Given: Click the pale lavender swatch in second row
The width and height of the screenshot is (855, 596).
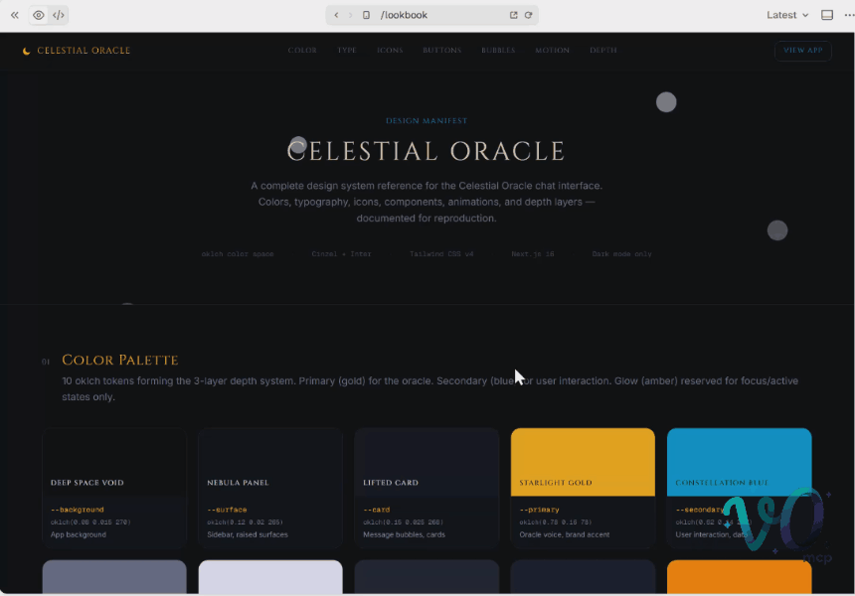Looking at the screenshot, I should (x=270, y=576).
